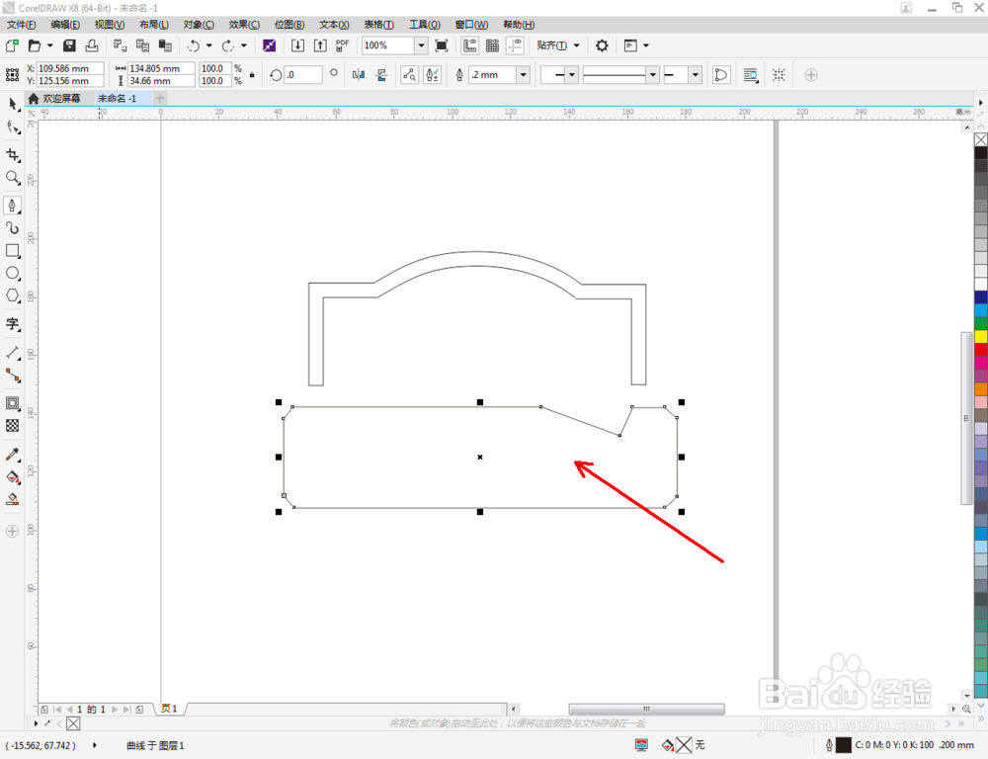988x759 pixels.
Task: Toggle the close curve button
Action: point(721,75)
